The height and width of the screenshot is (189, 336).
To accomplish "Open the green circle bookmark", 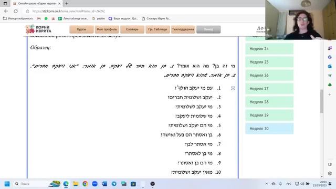I will [46, 19].
